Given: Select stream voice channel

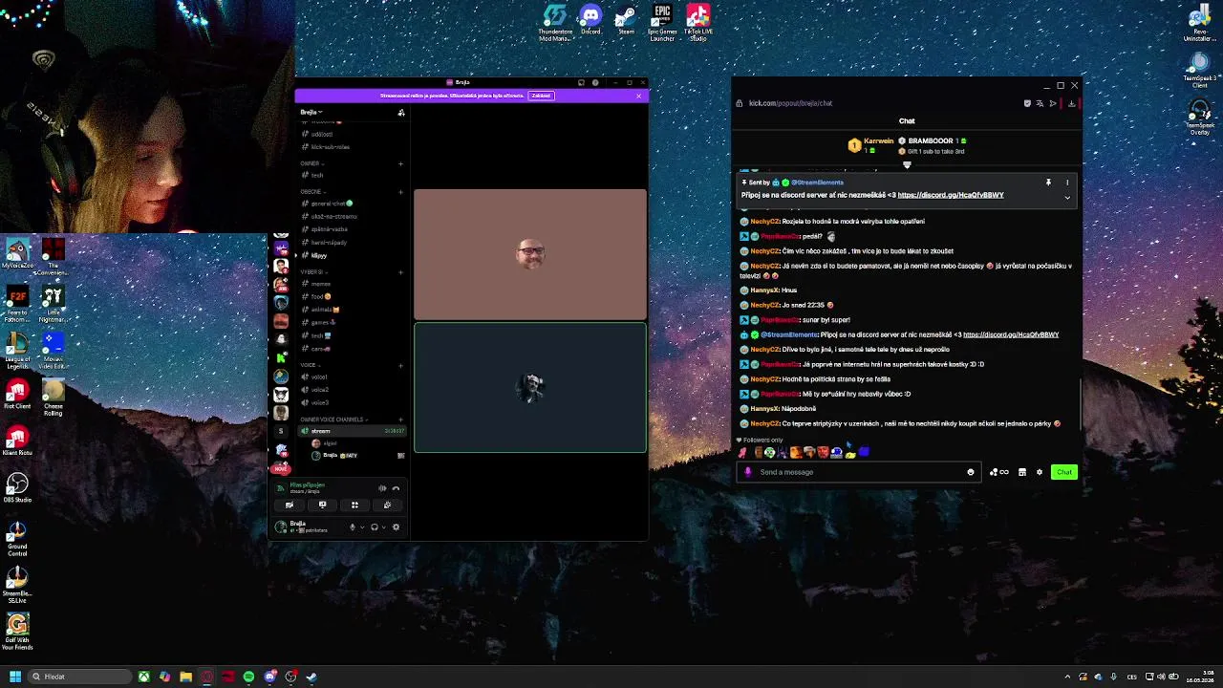Looking at the screenshot, I should 353,431.
